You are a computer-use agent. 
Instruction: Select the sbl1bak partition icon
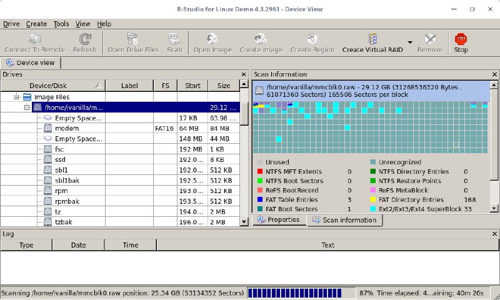[48, 181]
